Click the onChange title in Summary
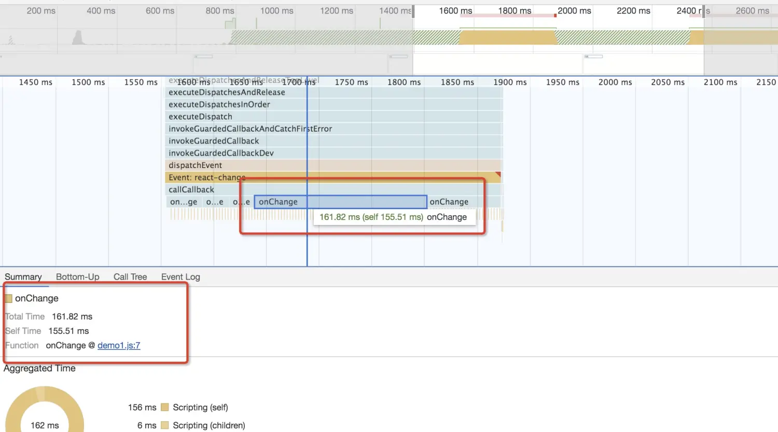778x432 pixels. (37, 298)
